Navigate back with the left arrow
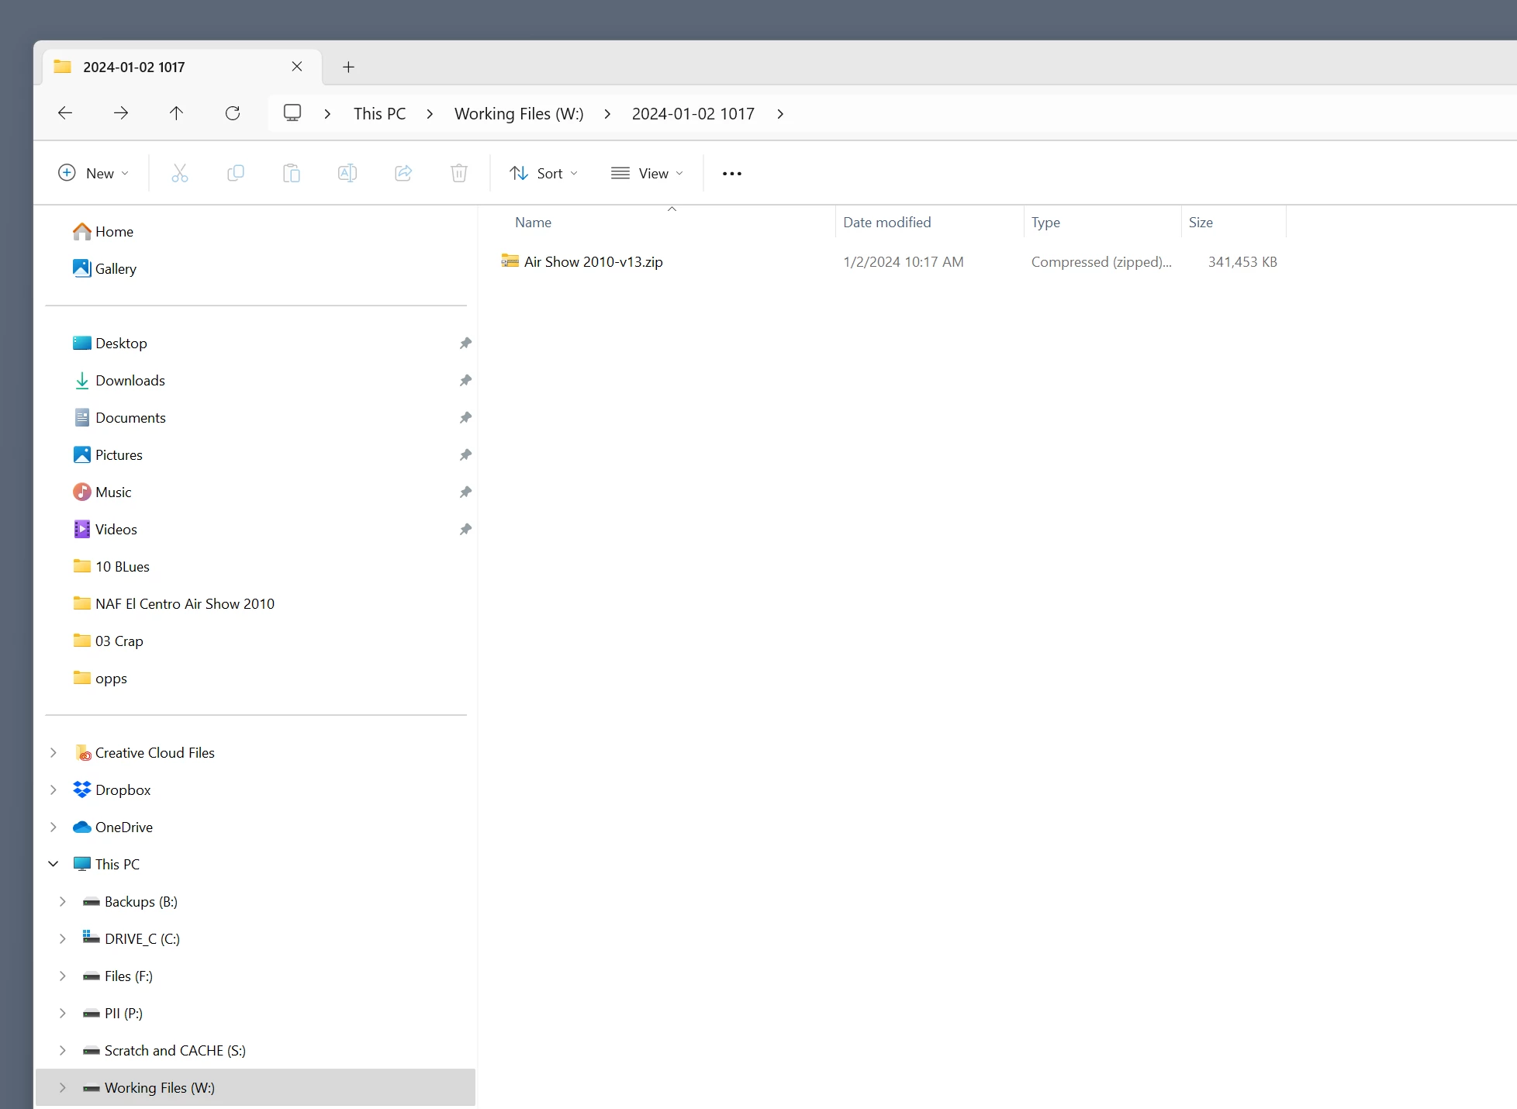The height and width of the screenshot is (1109, 1517). coord(65,113)
